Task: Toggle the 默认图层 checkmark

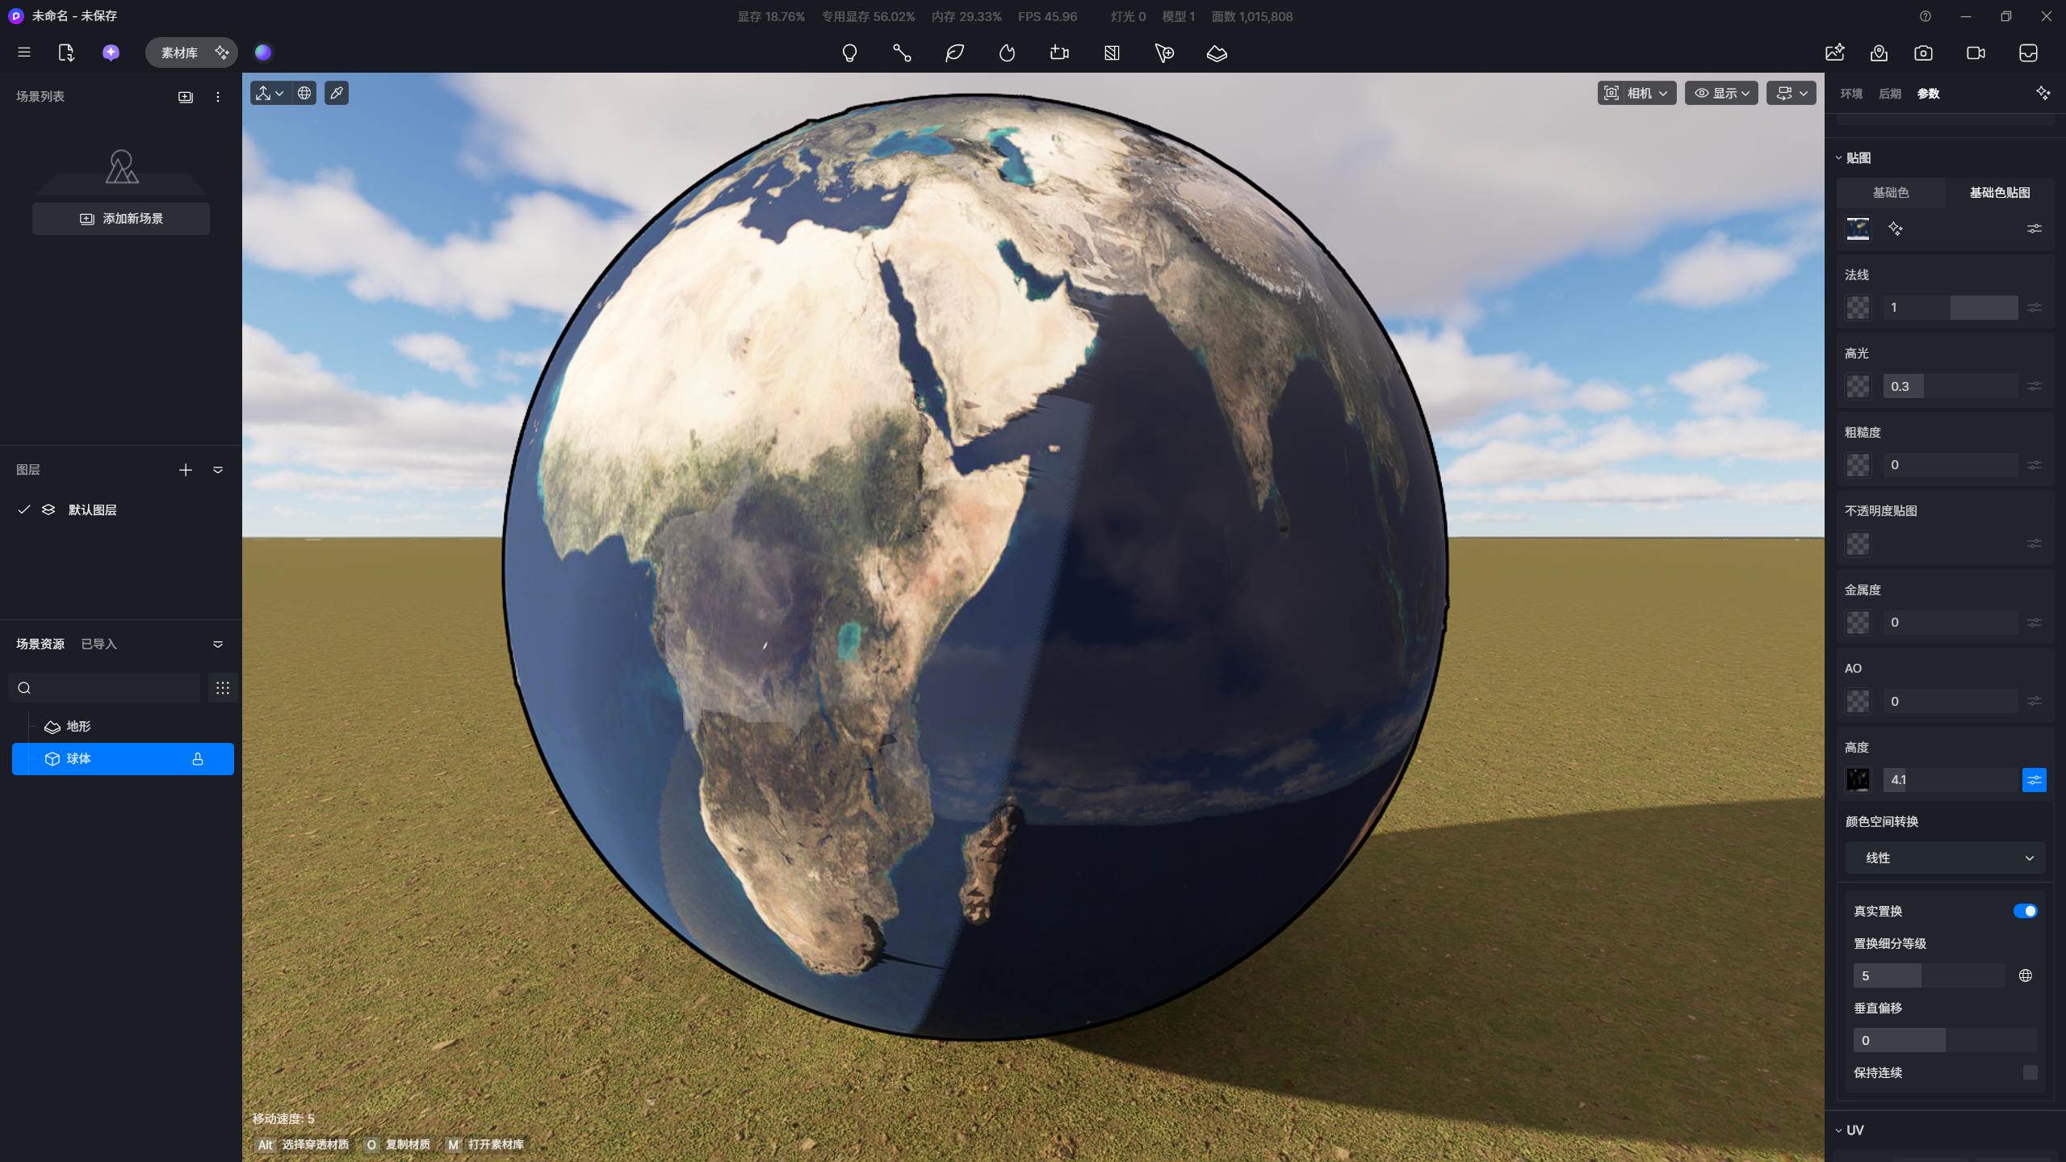Action: [x=24, y=510]
